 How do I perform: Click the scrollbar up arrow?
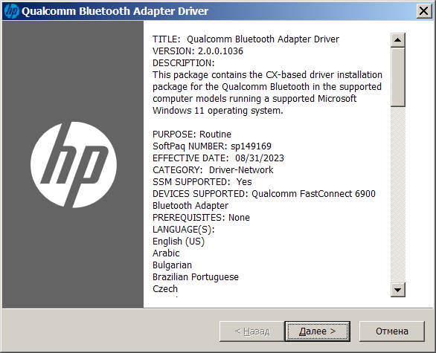397,40
